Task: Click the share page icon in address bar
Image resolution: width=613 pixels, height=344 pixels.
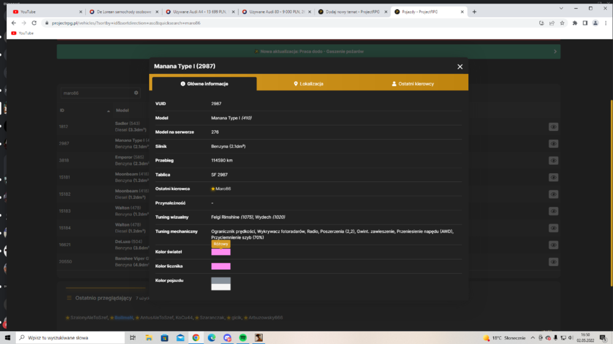Action: pyautogui.click(x=552, y=23)
